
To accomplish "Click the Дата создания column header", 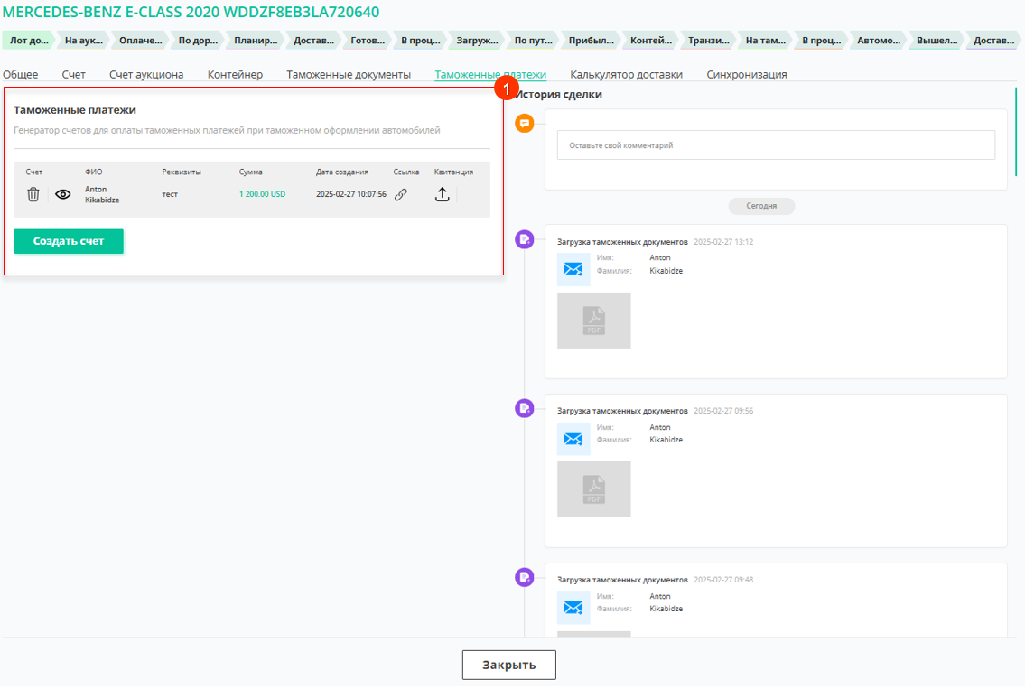I will click(342, 172).
